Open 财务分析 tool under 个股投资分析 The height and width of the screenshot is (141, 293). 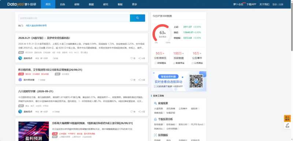183,124
